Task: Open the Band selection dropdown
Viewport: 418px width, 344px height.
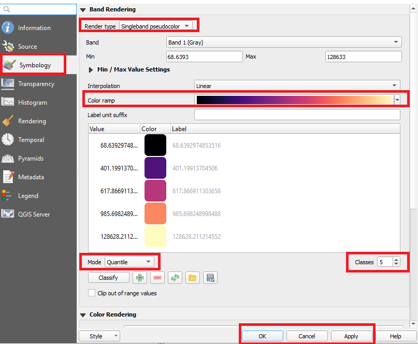Action: tap(284, 42)
